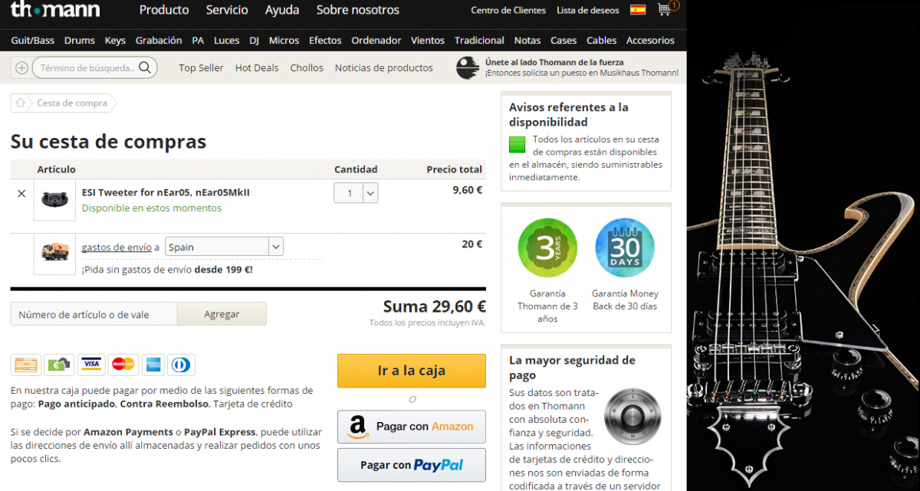Open the ESI Tweeter for nEar05 product link
This screenshot has width=920, height=491.
click(166, 192)
